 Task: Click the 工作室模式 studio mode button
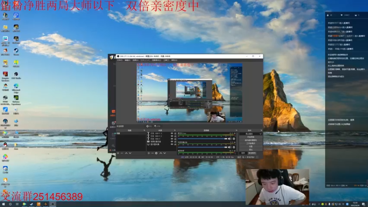click(x=251, y=143)
